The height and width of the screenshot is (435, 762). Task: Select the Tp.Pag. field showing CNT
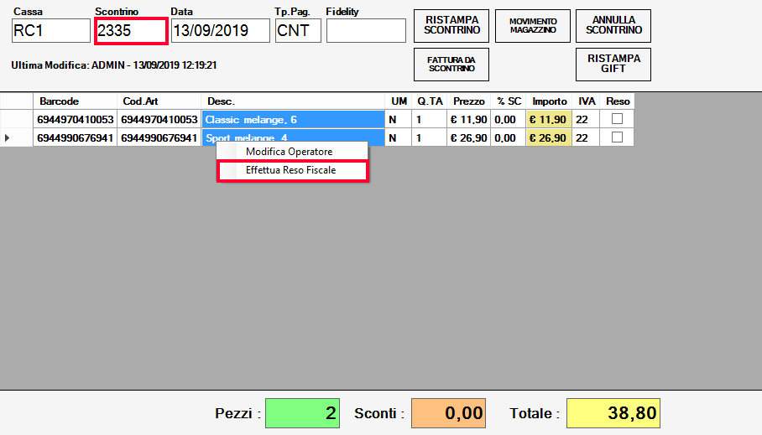(x=297, y=31)
